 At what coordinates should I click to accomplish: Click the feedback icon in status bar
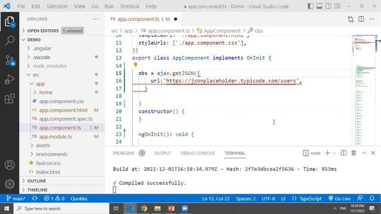(x=360, y=198)
